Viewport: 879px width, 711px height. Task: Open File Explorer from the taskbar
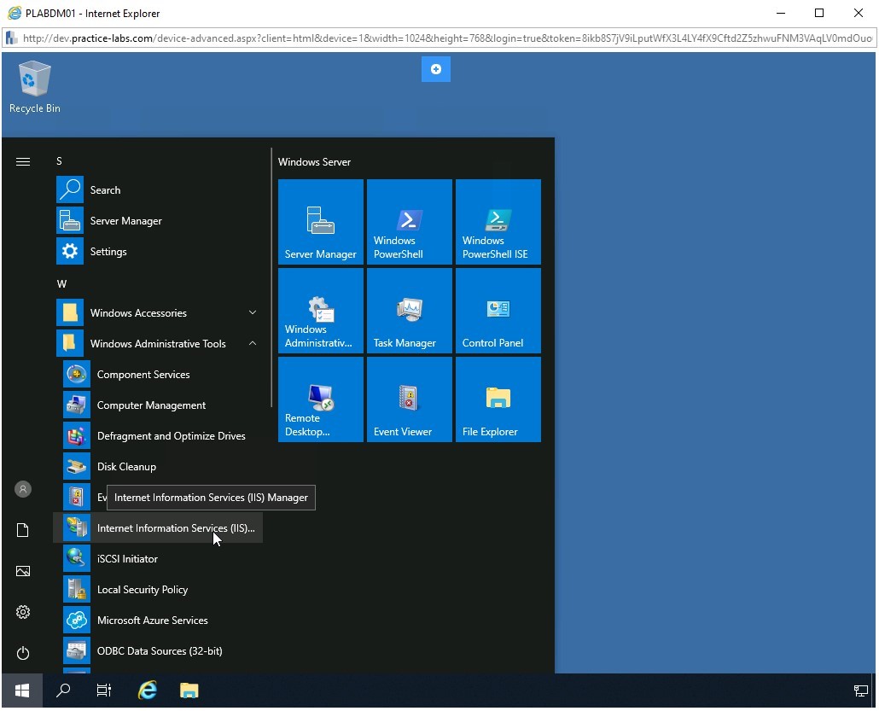point(188,691)
